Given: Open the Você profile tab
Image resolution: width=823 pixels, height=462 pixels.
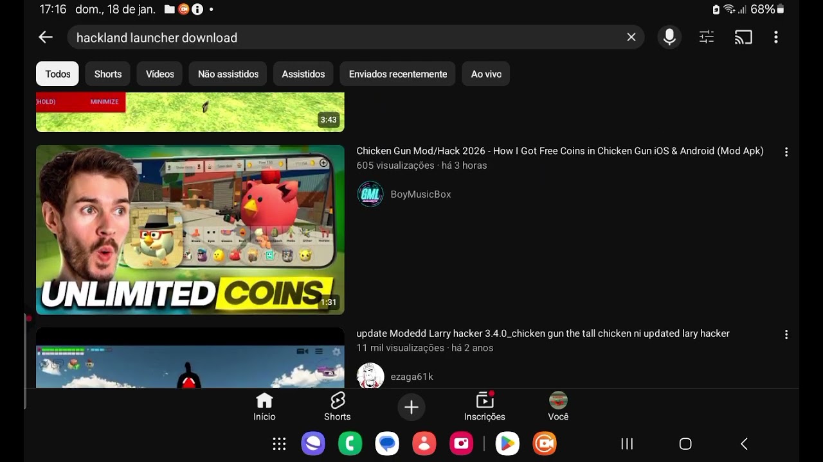Looking at the screenshot, I should pos(558,407).
